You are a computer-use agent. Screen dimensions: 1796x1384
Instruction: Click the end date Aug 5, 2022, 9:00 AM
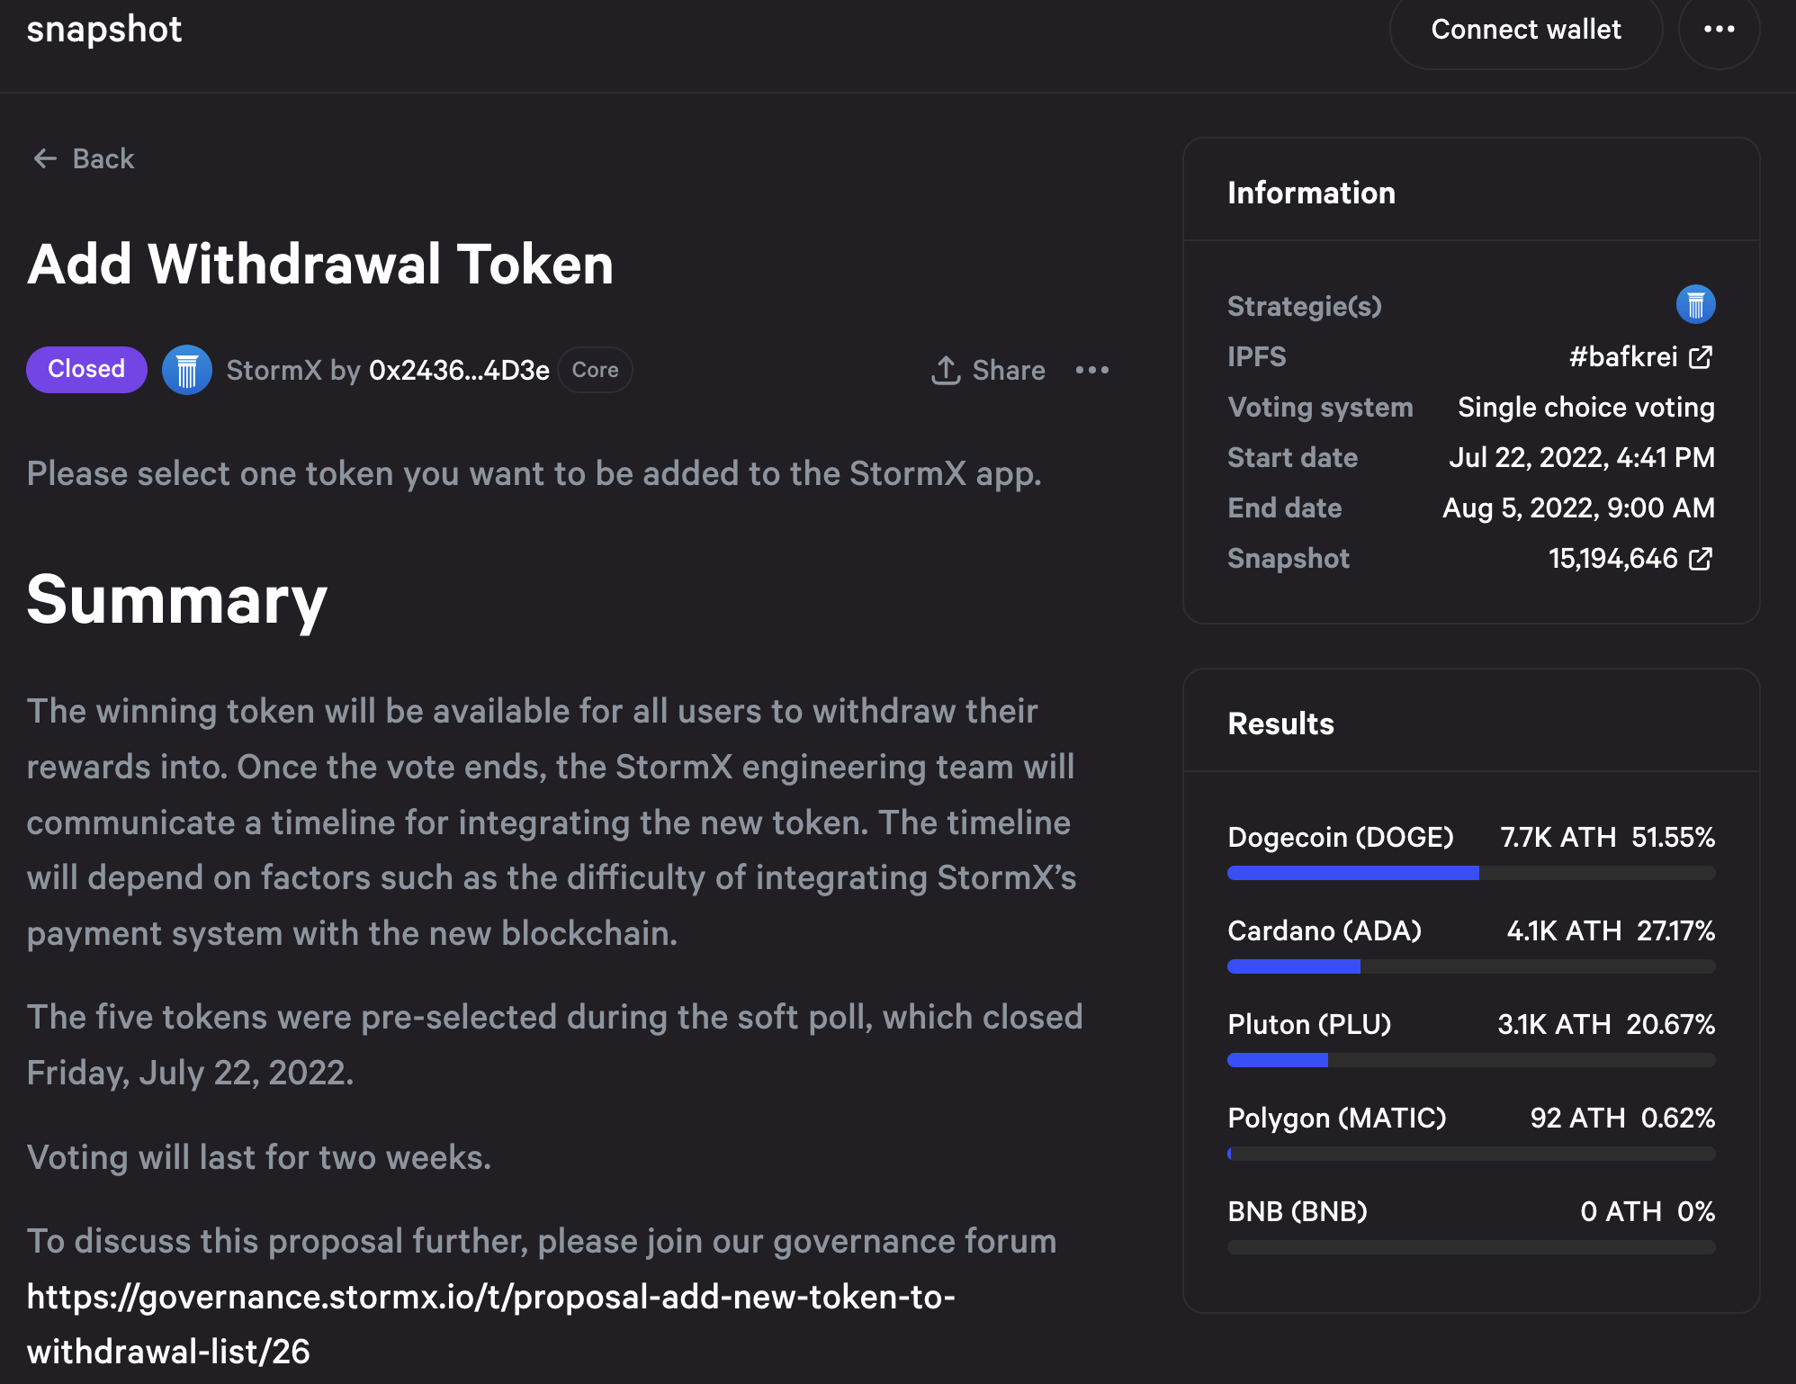click(1579, 508)
